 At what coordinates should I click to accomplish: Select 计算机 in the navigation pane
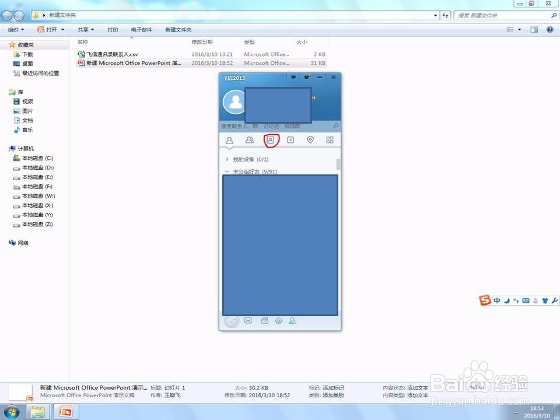point(22,149)
